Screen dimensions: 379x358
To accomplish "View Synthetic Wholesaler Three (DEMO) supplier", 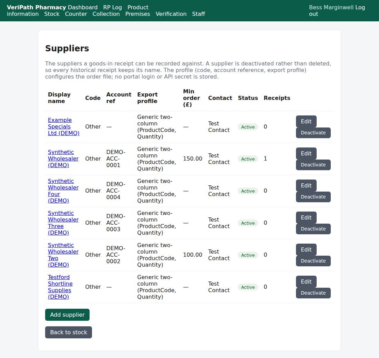I will (x=63, y=223).
